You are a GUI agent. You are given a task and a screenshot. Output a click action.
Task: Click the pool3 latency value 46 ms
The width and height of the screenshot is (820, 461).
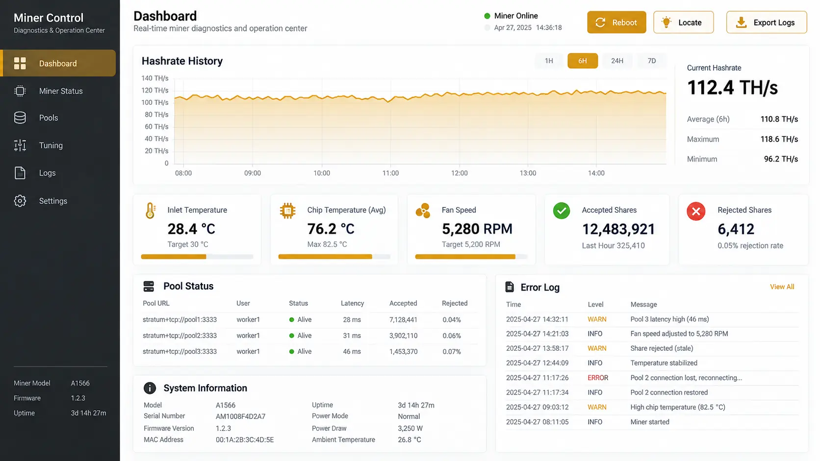point(352,351)
